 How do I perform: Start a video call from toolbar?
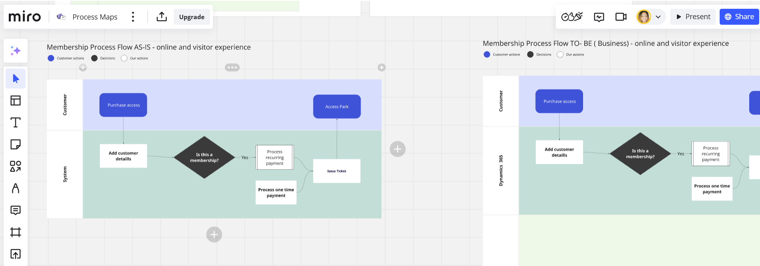(x=621, y=17)
